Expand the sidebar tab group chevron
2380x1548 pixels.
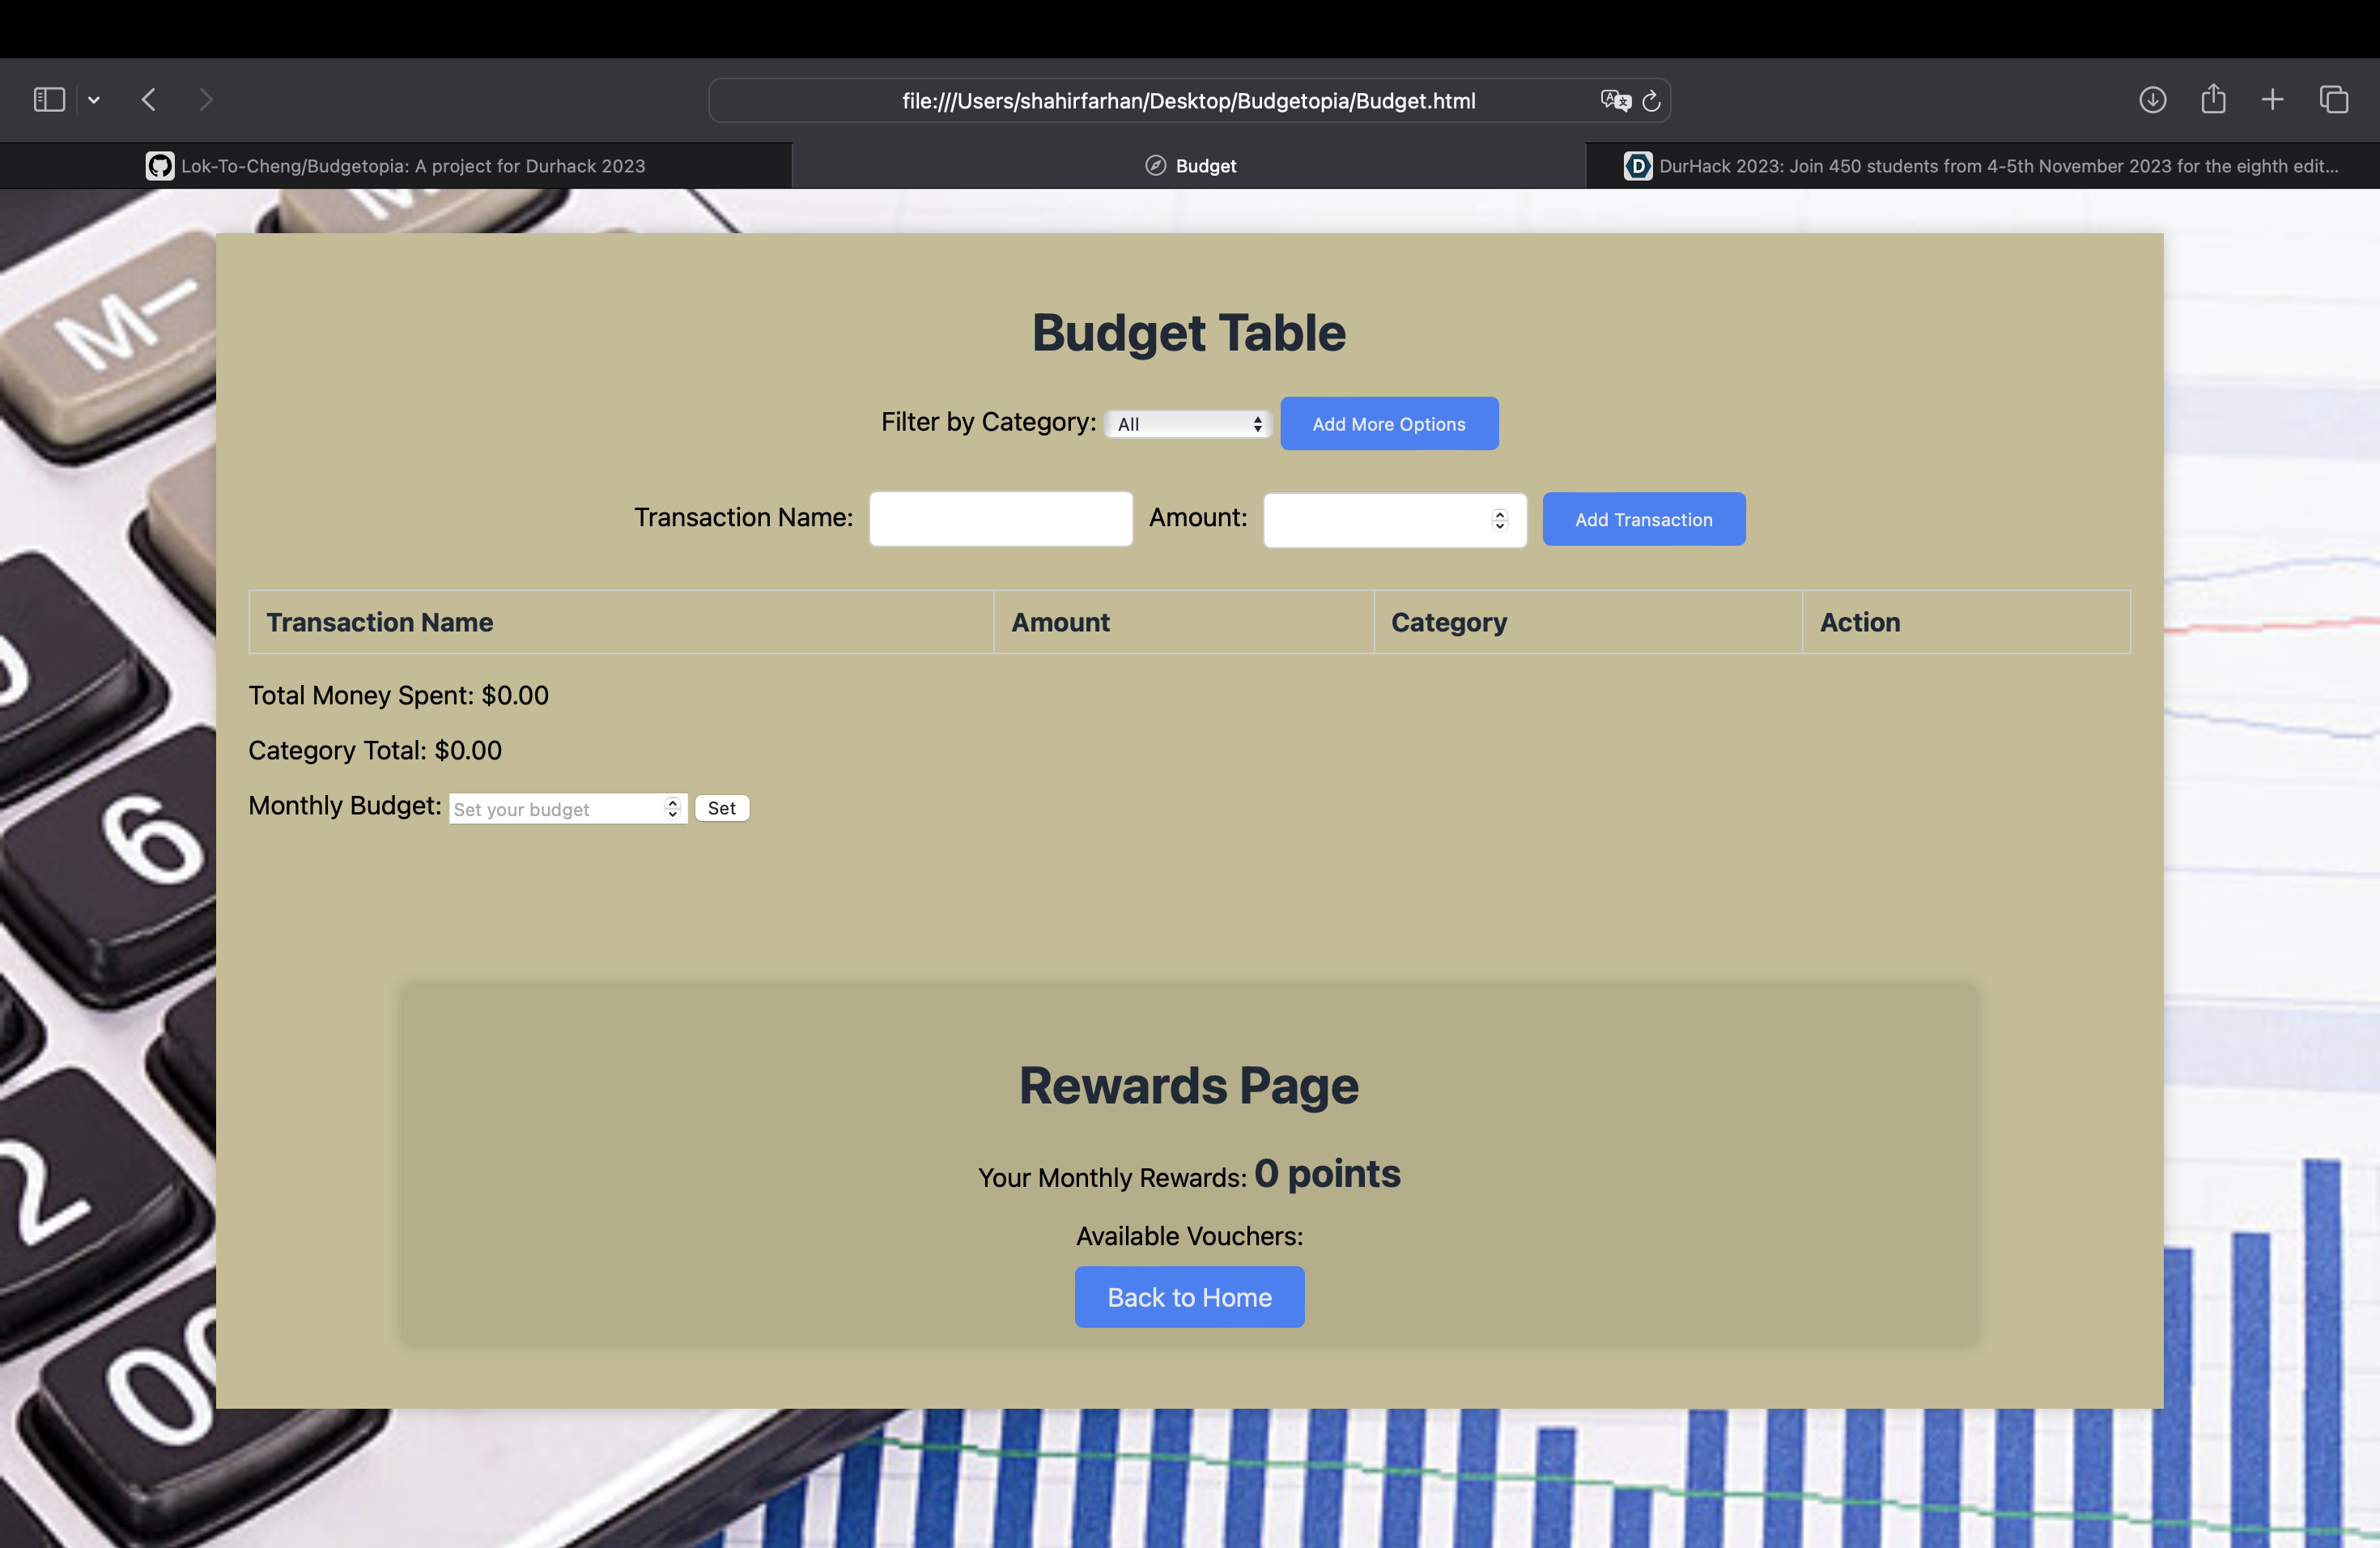[94, 100]
